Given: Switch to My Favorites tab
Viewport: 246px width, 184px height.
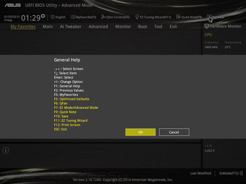Looking at the screenshot, I should pyautogui.click(x=23, y=26).
